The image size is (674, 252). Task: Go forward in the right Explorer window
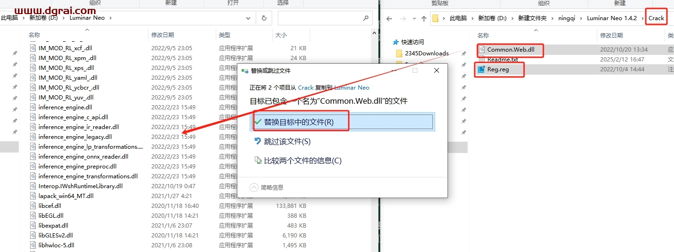403,18
